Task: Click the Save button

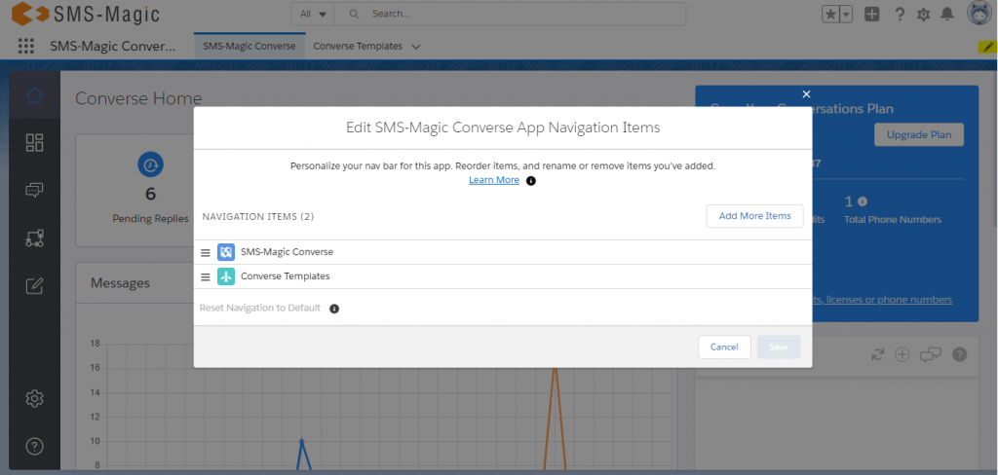Action: click(x=779, y=347)
